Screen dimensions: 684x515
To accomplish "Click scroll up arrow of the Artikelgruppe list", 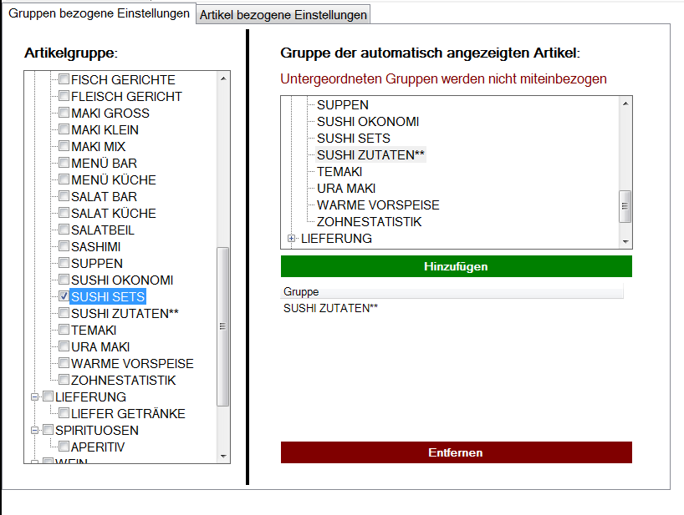I will [x=222, y=80].
